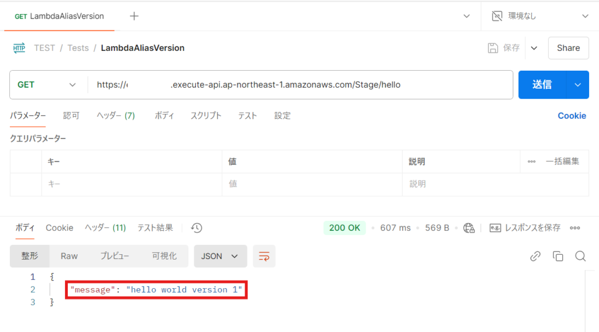The height and width of the screenshot is (332, 599).
Task: Copy response link icon
Action: [535, 256]
